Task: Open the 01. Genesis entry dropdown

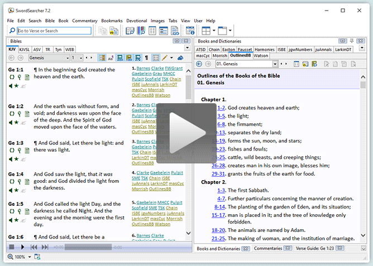Action: 275,64
